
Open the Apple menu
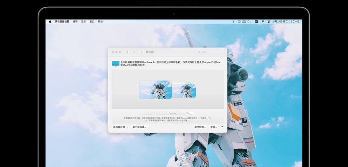point(50,22)
